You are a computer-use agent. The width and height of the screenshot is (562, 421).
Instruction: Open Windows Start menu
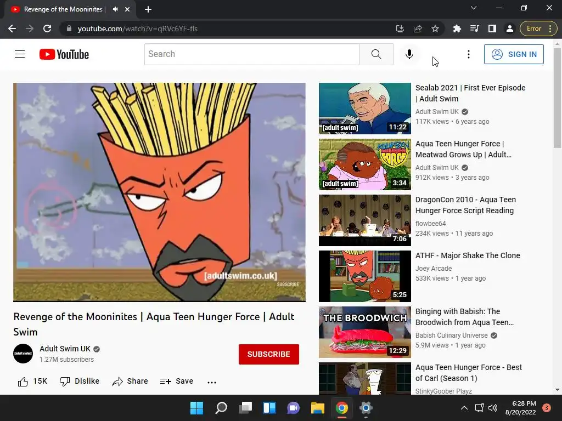point(196,408)
